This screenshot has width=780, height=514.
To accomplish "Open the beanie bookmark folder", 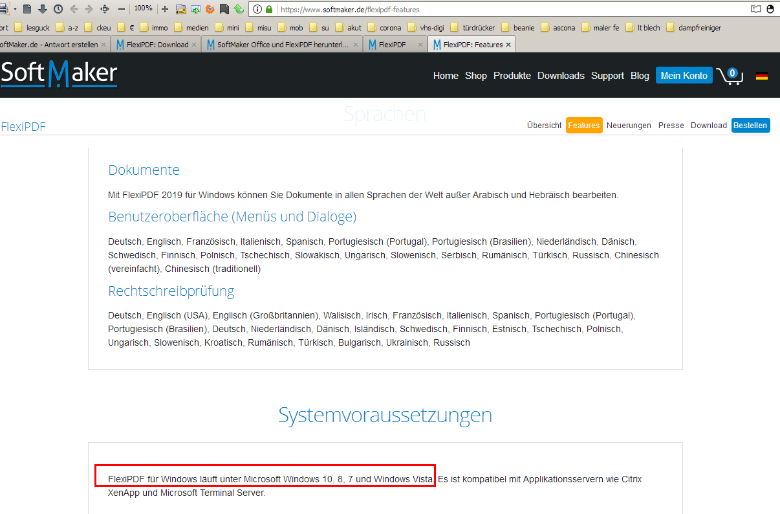I will [x=518, y=28].
